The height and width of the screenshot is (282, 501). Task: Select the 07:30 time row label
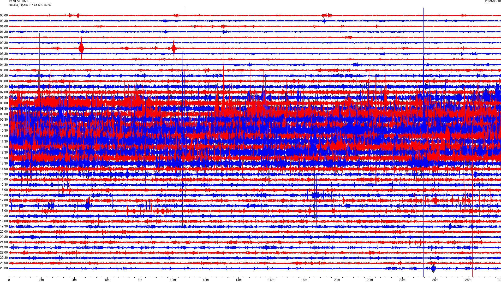4,98
